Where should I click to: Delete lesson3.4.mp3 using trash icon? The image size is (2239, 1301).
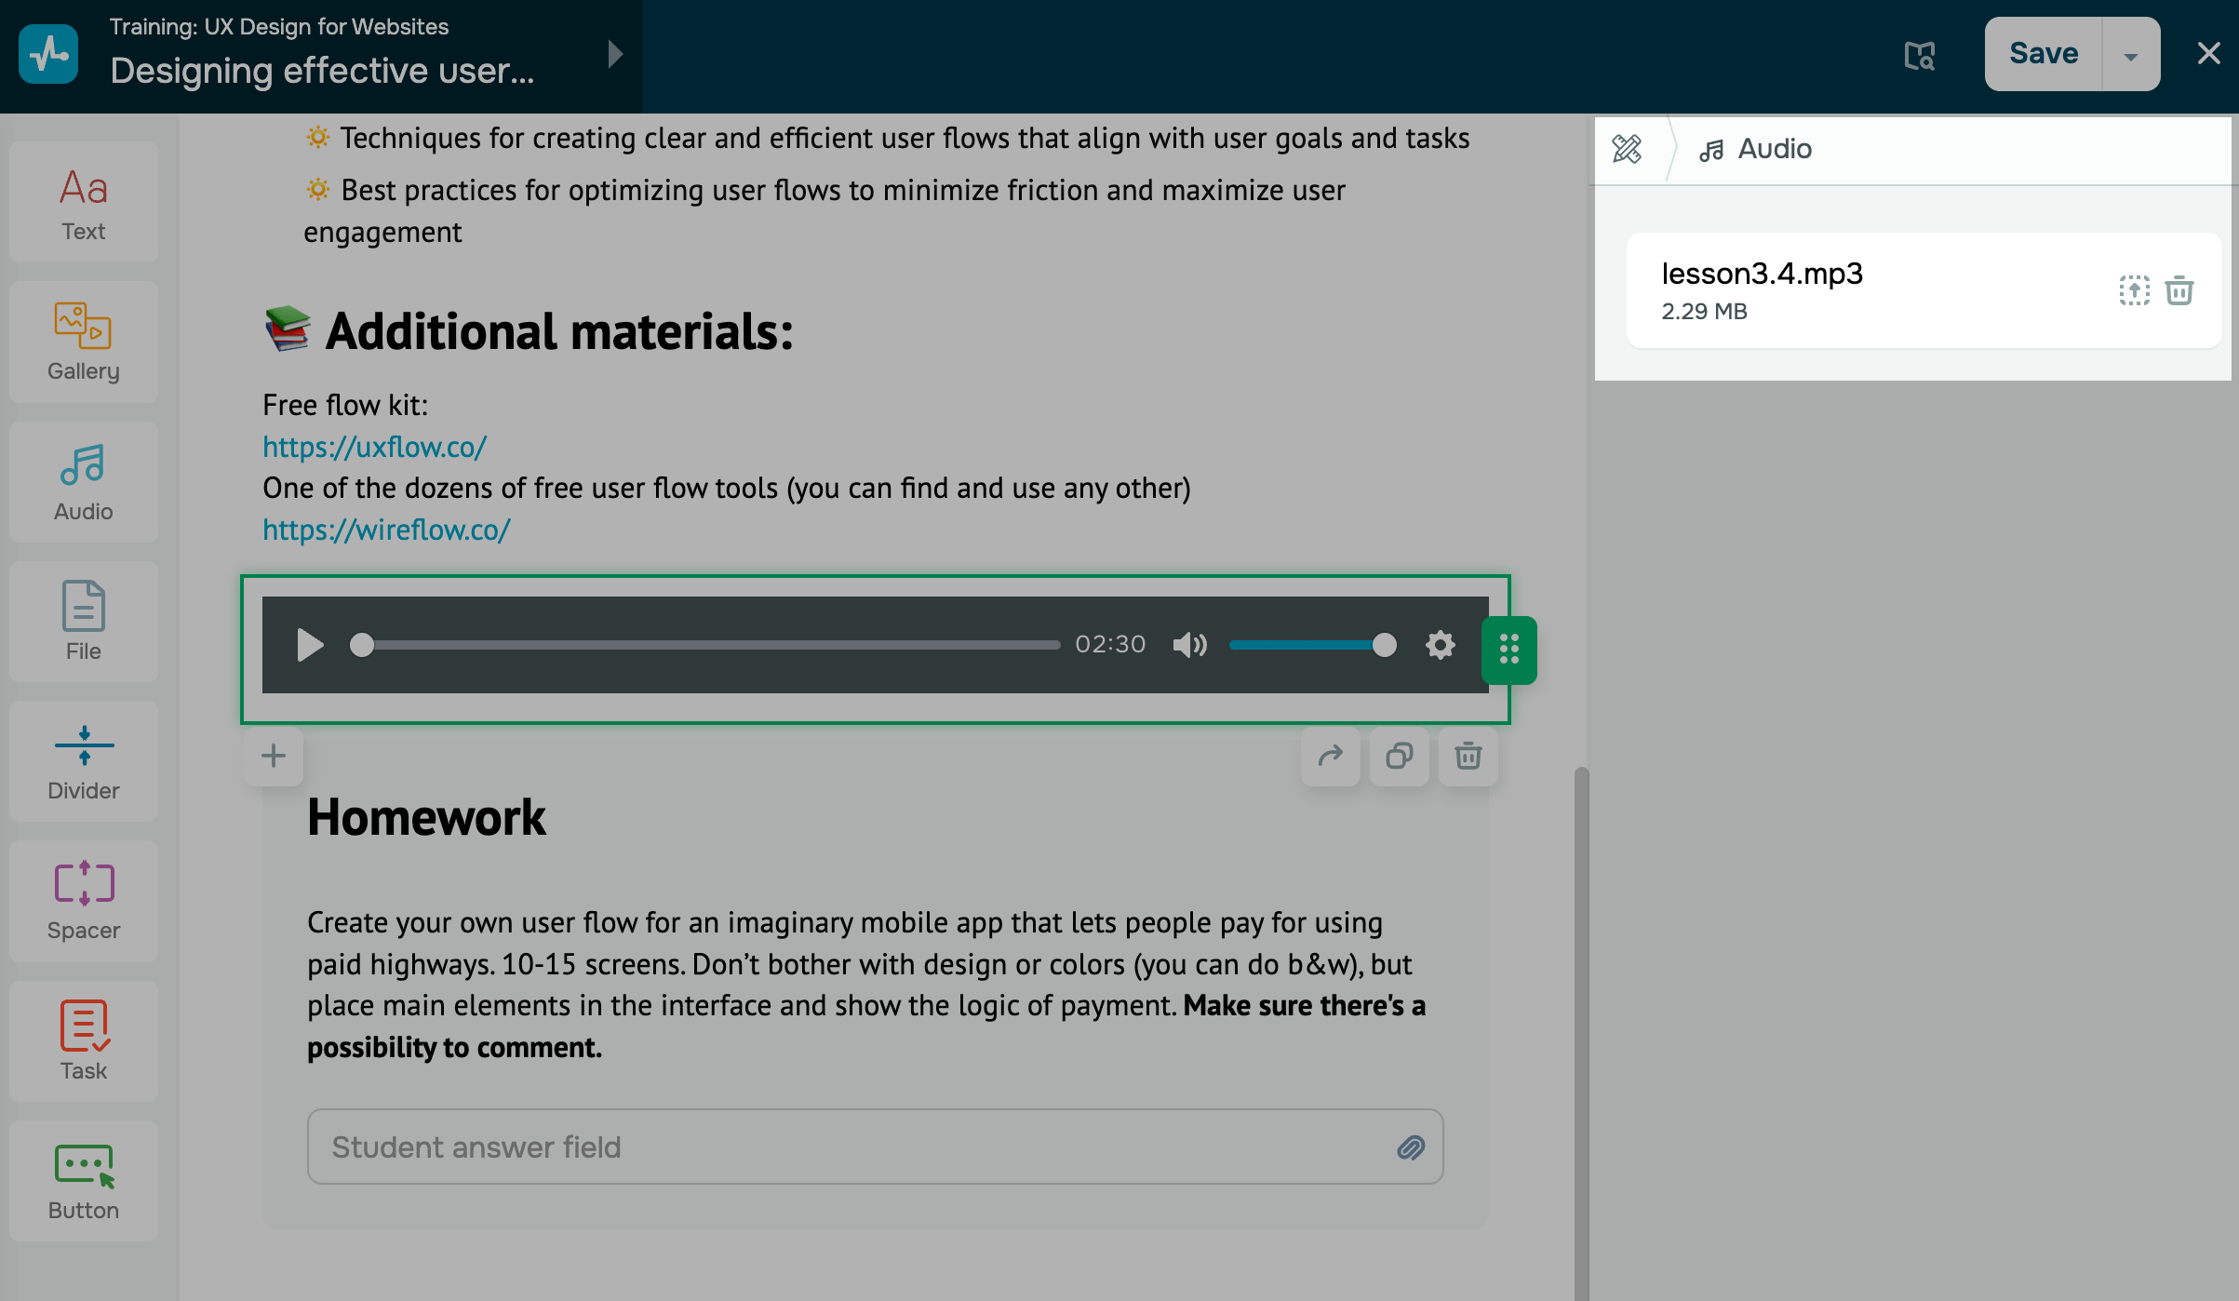tap(2179, 290)
